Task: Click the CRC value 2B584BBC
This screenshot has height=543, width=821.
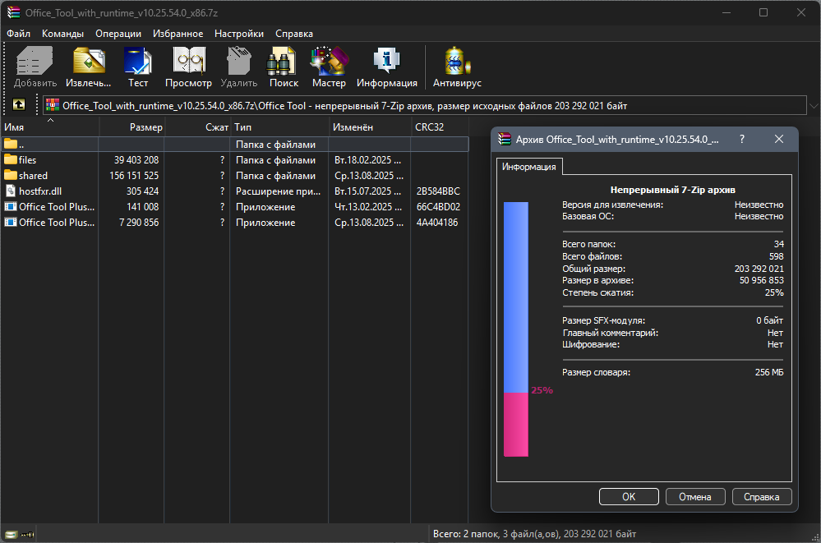Action: click(438, 191)
